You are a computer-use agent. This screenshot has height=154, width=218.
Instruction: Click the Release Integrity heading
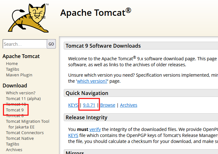(86, 117)
